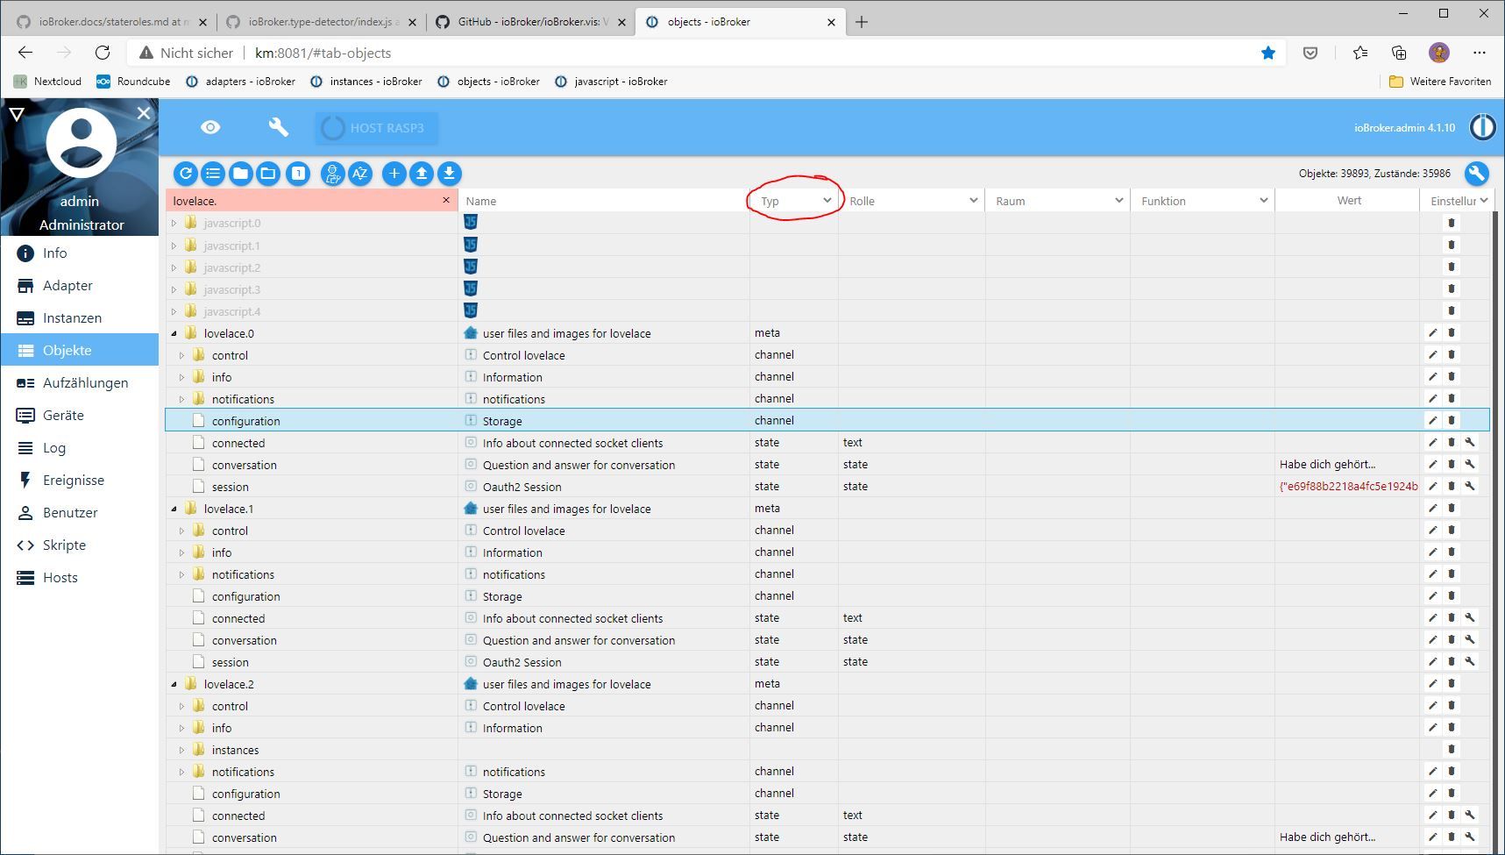
Task: Click the A-Z sort button
Action: click(x=360, y=174)
